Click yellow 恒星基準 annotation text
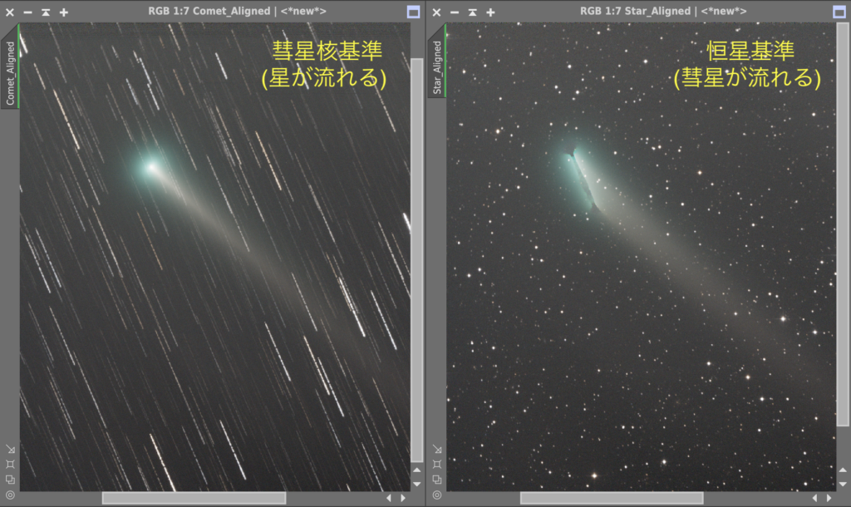Image resolution: width=851 pixels, height=507 pixels. click(x=750, y=51)
